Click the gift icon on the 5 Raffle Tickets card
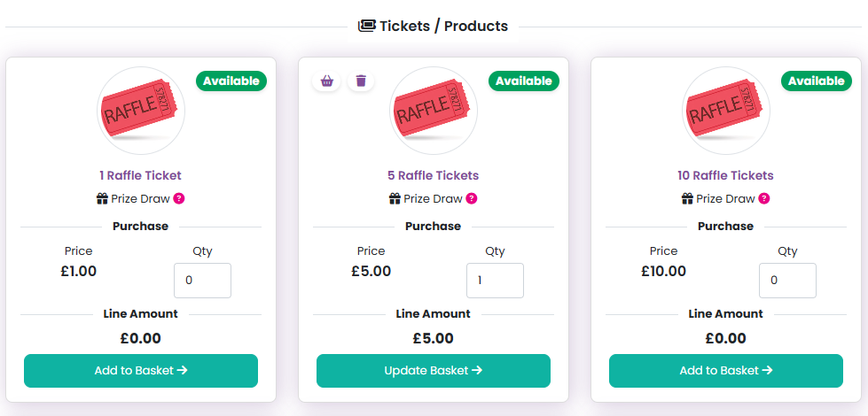 point(395,199)
